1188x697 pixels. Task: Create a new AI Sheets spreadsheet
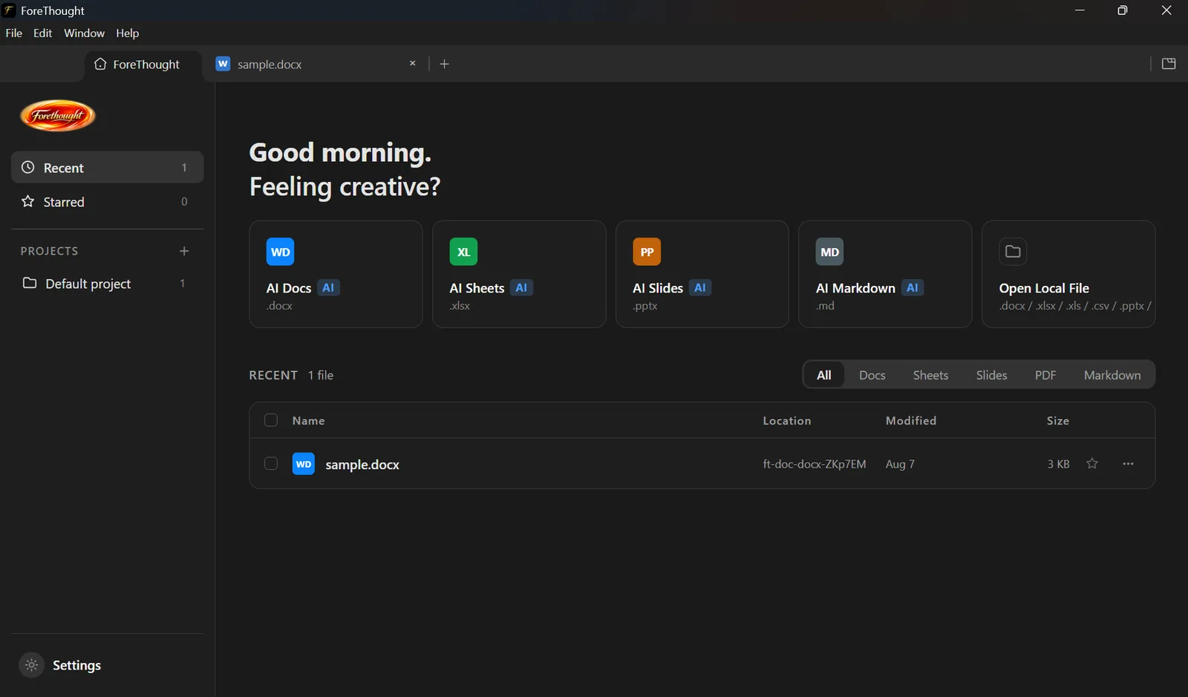[x=519, y=274]
